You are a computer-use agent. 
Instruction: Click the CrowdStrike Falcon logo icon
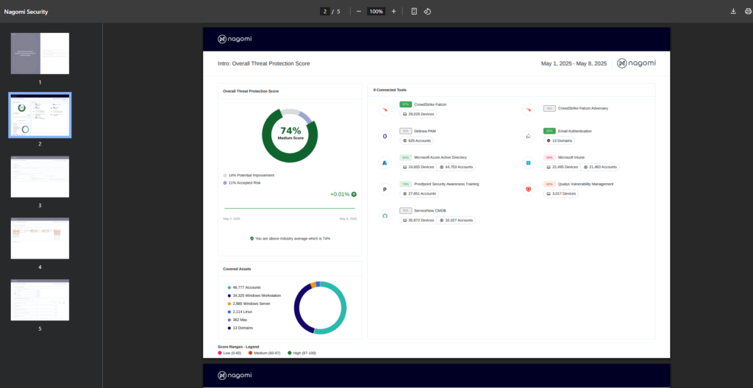pos(385,109)
